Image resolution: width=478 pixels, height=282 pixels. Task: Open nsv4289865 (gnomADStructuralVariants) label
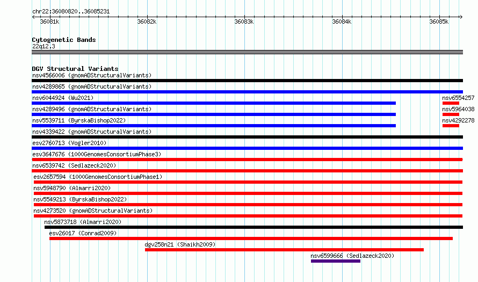(92, 86)
